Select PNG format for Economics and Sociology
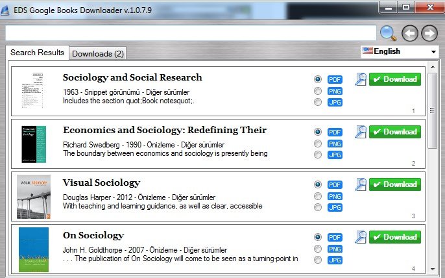The height and width of the screenshot is (278, 445). pos(318,144)
